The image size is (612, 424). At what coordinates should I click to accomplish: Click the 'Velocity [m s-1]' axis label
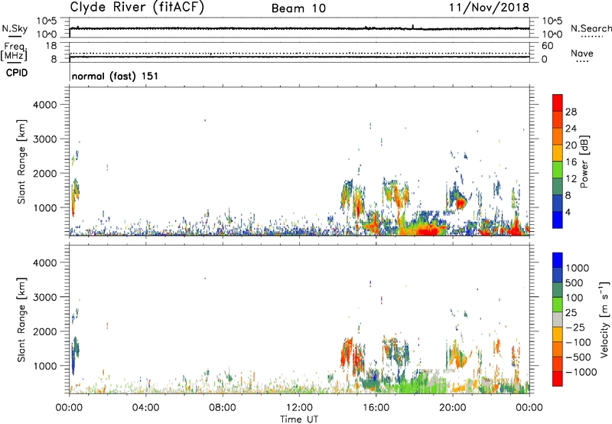(x=604, y=319)
